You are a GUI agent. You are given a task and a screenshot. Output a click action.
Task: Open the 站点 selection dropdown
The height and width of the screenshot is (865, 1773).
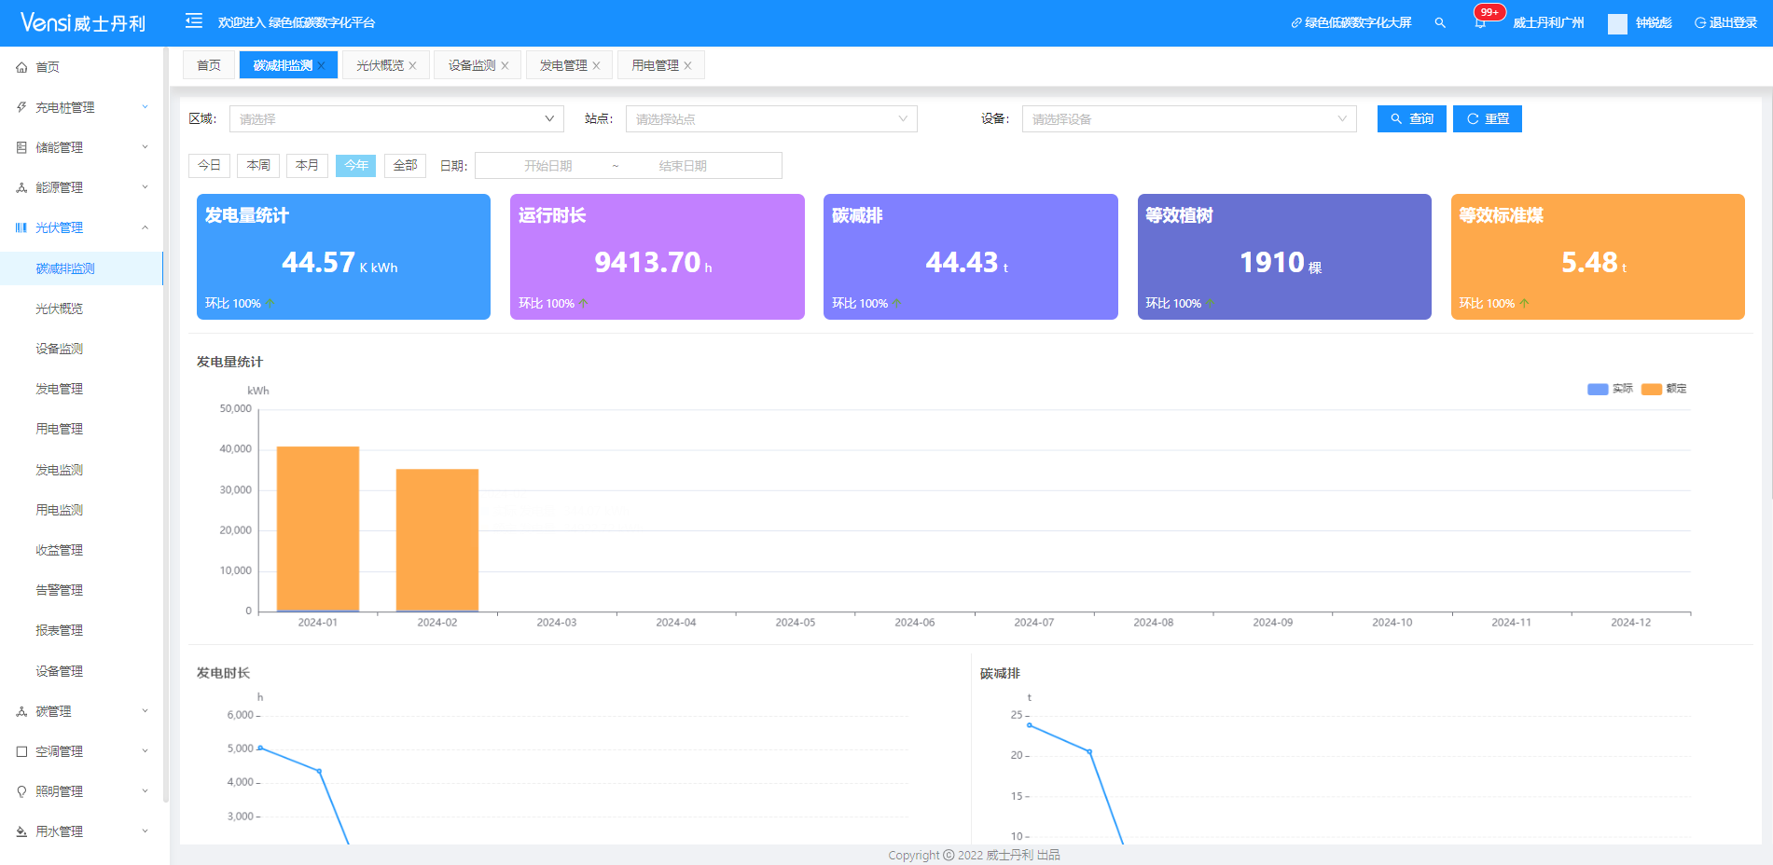pos(771,118)
